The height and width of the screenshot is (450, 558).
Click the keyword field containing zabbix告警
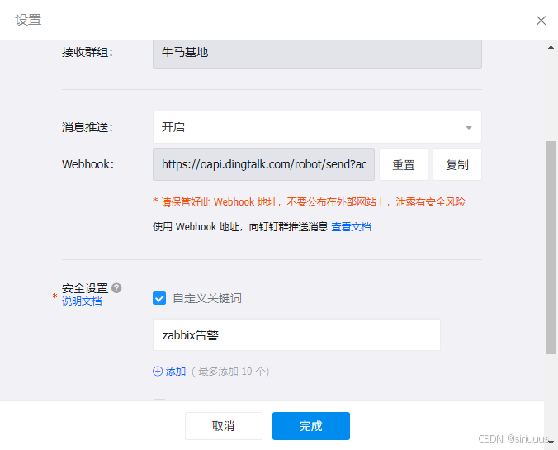click(296, 334)
